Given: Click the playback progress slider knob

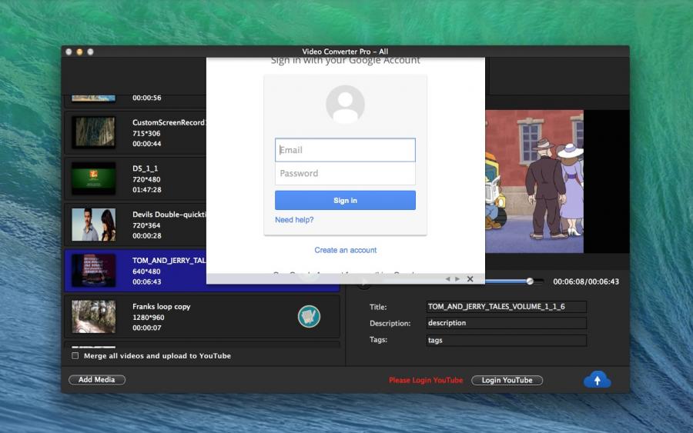Looking at the screenshot, I should pos(530,281).
